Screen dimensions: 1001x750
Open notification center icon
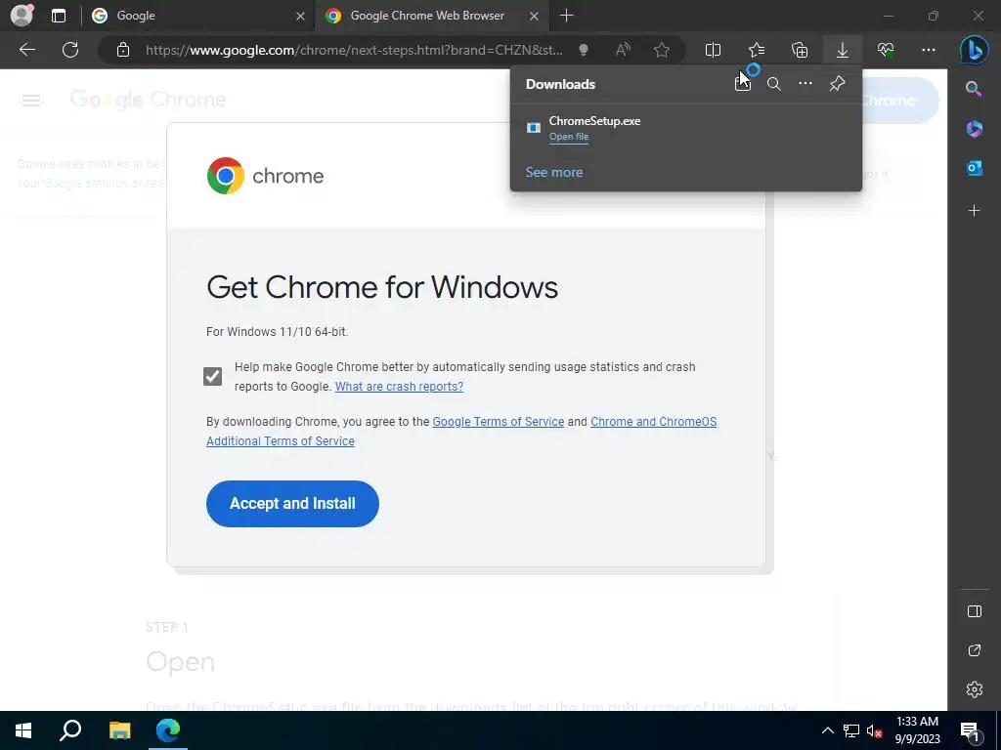coord(971,730)
